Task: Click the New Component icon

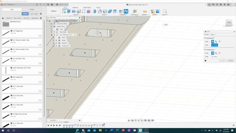Action: [x=121, y=11]
